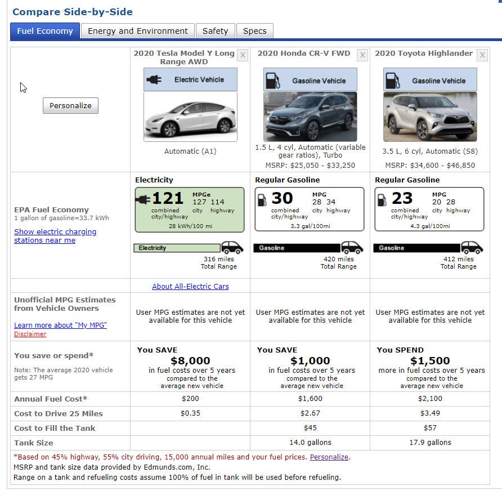Click the $57 cost to fill tank

pyautogui.click(x=430, y=428)
